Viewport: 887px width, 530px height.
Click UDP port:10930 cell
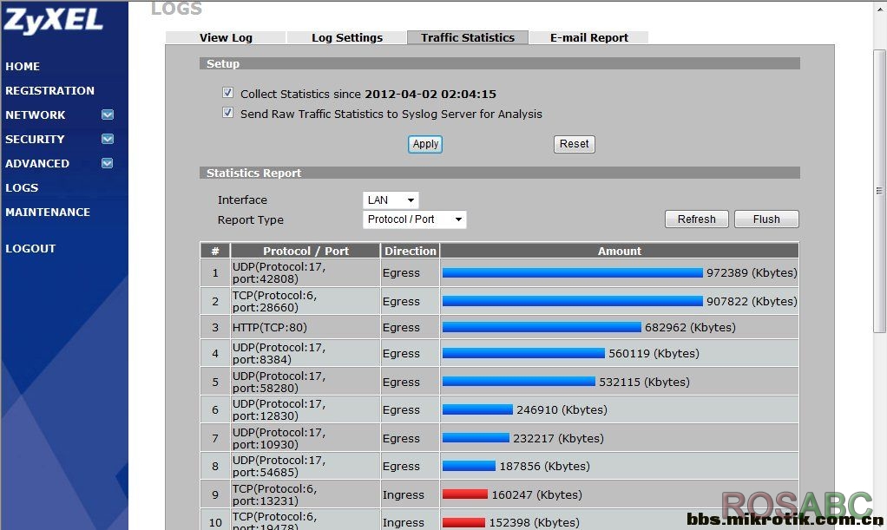(306, 438)
